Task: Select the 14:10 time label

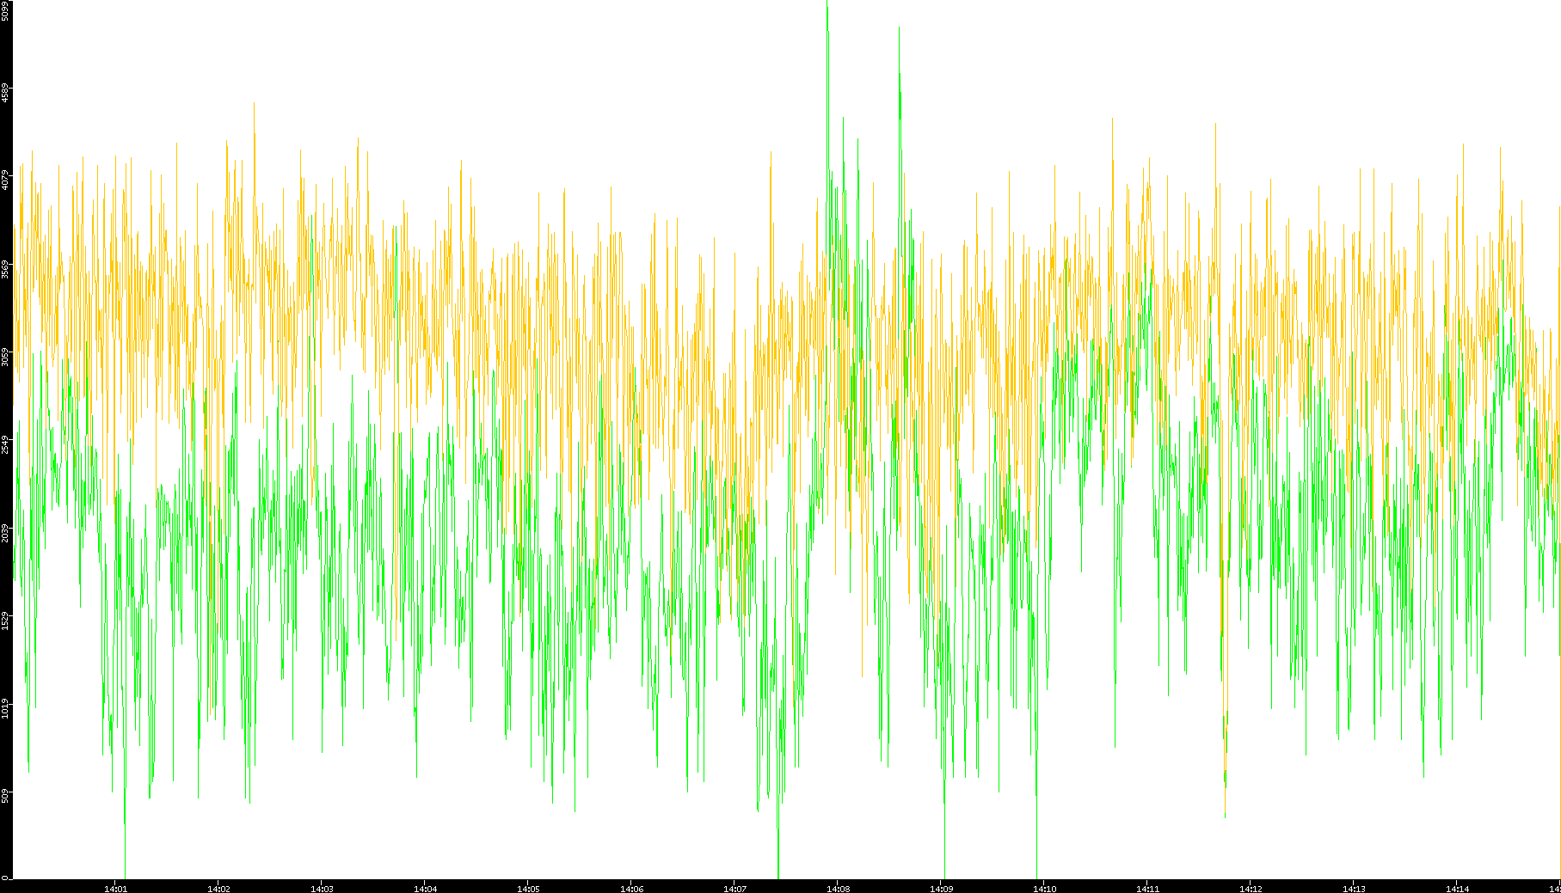Action: pos(1044,889)
